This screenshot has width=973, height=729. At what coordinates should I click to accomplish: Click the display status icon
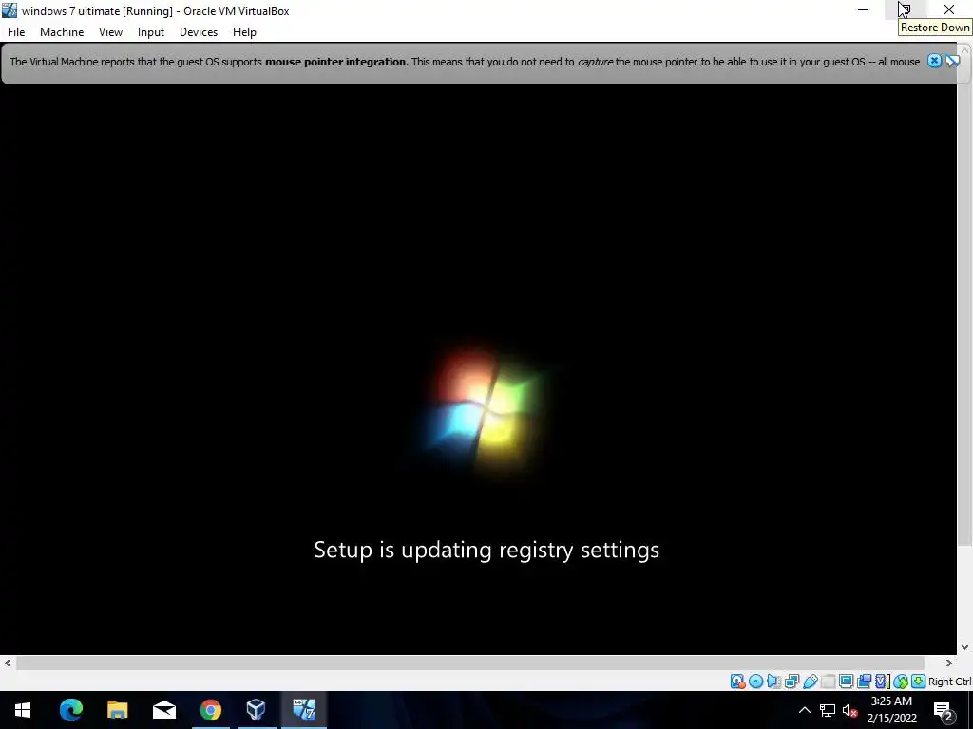click(846, 682)
